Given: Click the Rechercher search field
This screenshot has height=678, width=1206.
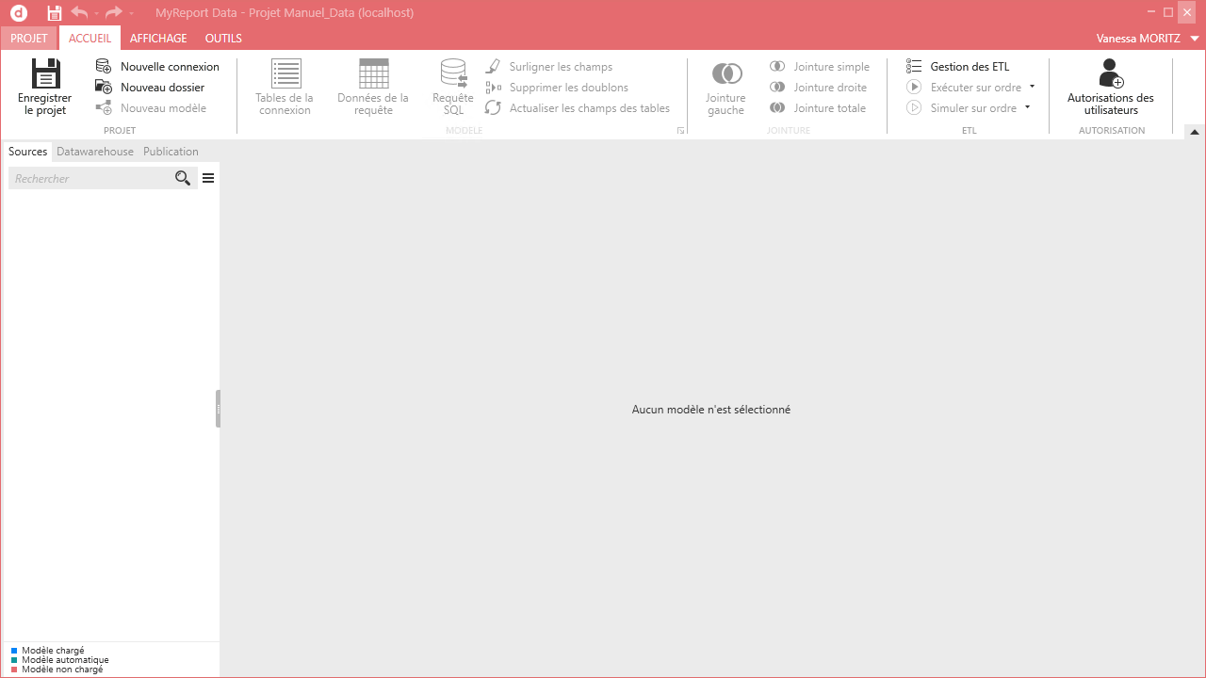Looking at the screenshot, I should click(90, 178).
